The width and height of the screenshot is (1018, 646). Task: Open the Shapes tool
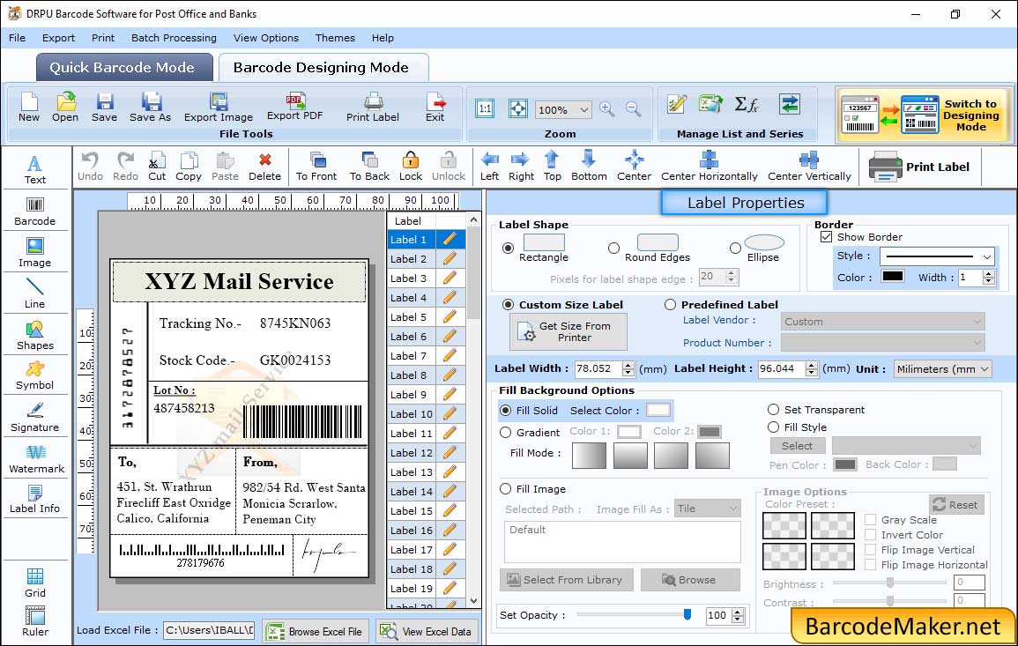tap(35, 336)
